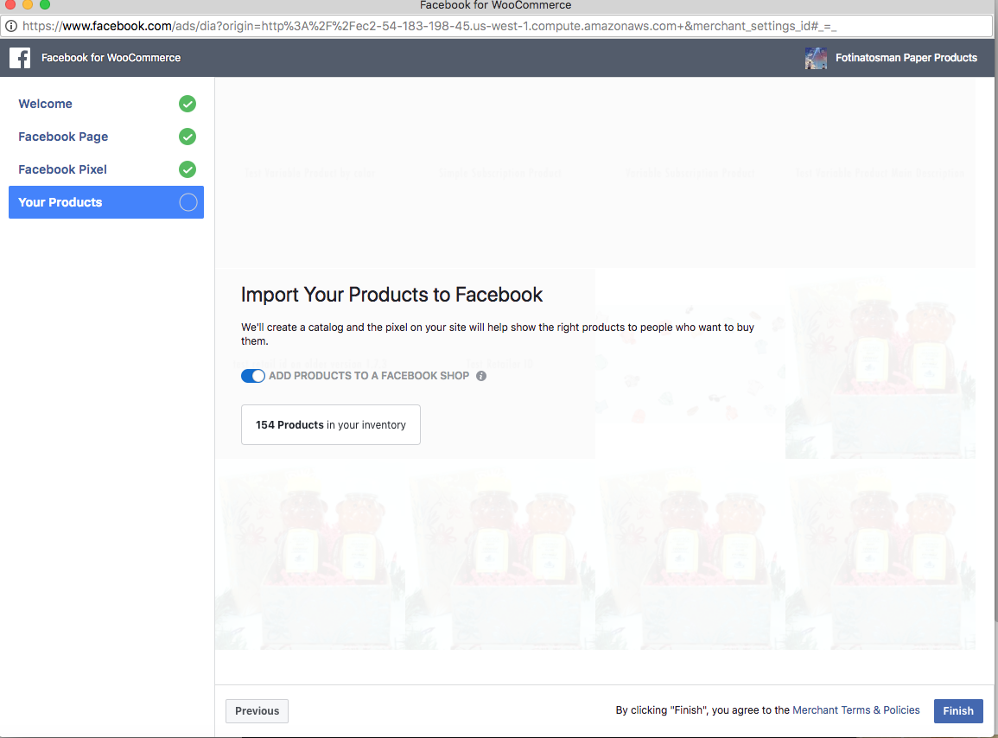
Task: Click the green checkmark next to Facebook Pixel
Action: click(x=188, y=169)
